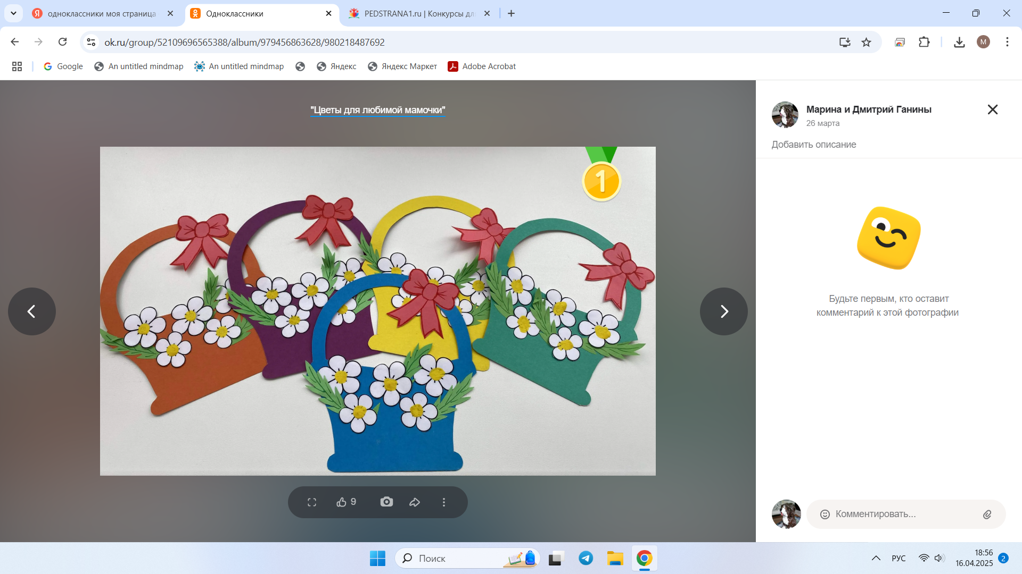The image size is (1022, 574).
Task: Reload the current page
Action: point(62,42)
